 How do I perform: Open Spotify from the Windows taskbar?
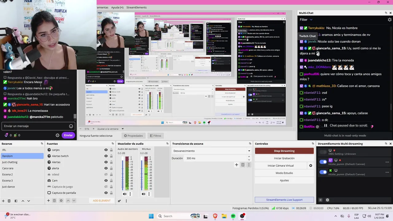pyautogui.click(x=233, y=216)
